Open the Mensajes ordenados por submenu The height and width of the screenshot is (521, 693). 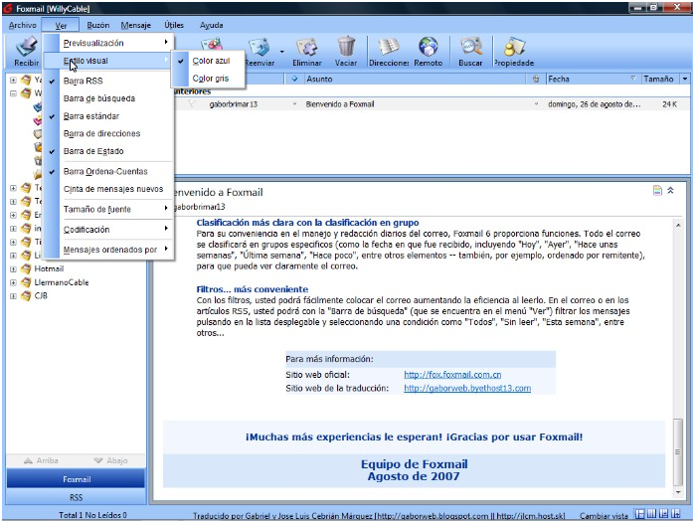[x=107, y=250]
